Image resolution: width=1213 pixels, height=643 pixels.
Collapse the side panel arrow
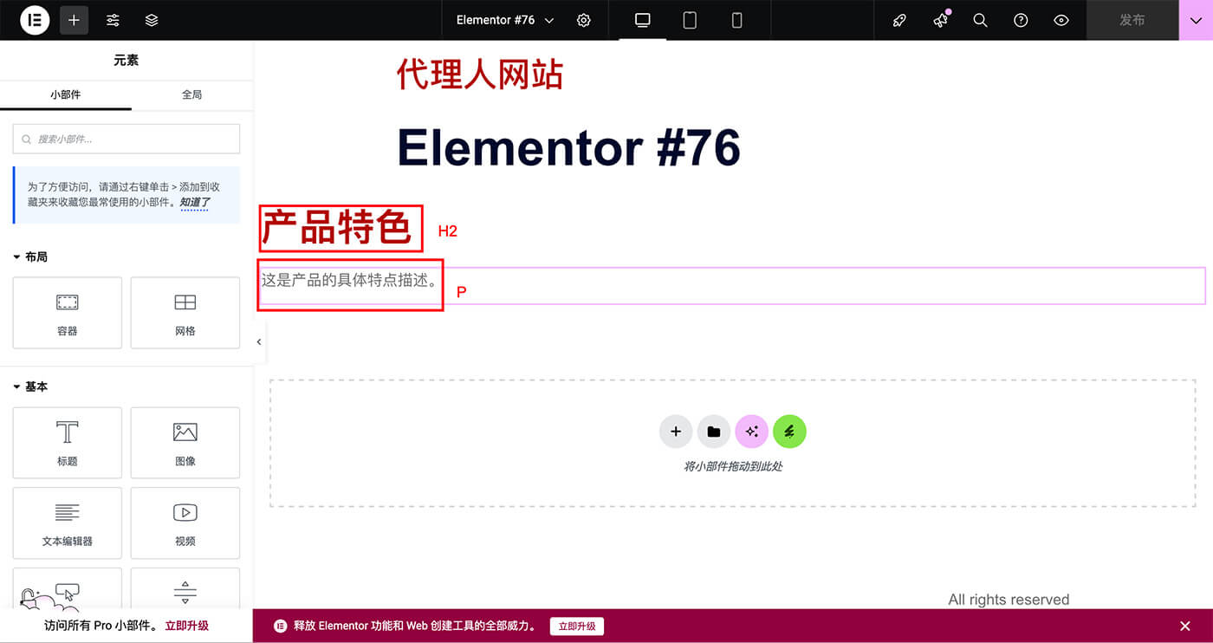coord(259,342)
